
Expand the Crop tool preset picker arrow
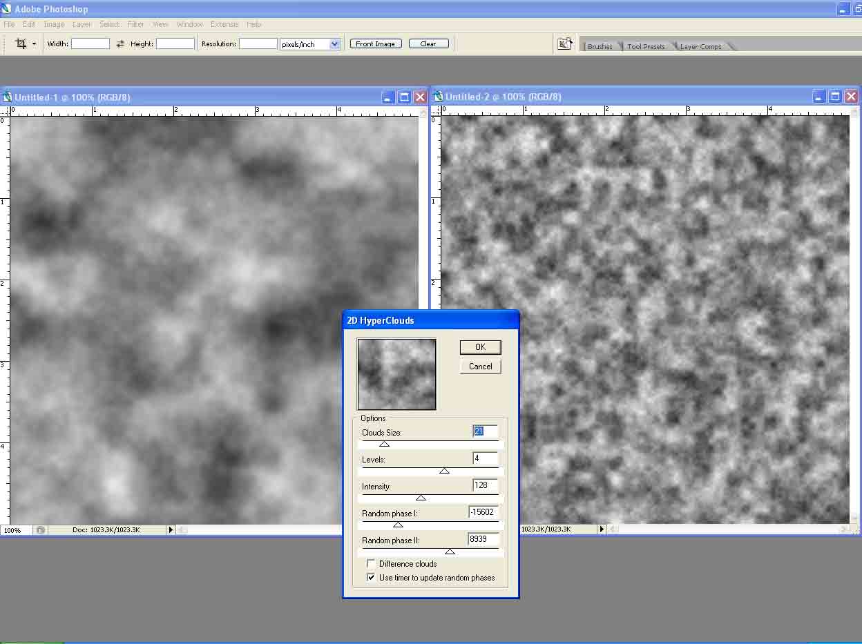click(35, 44)
